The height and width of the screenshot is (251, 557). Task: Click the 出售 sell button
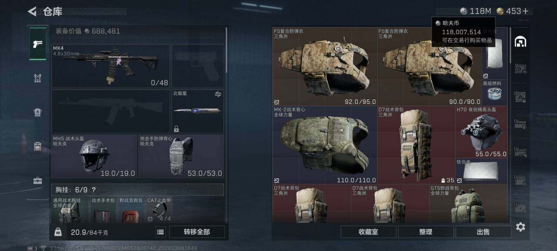click(x=483, y=232)
